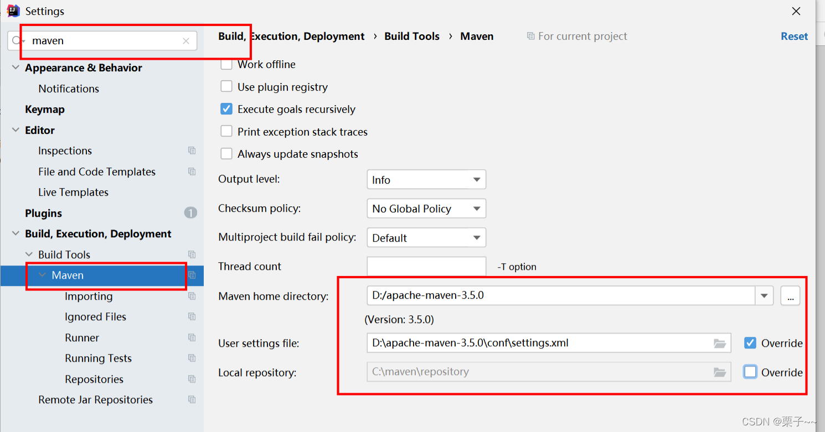Open Maven Importing settings

pyautogui.click(x=89, y=296)
